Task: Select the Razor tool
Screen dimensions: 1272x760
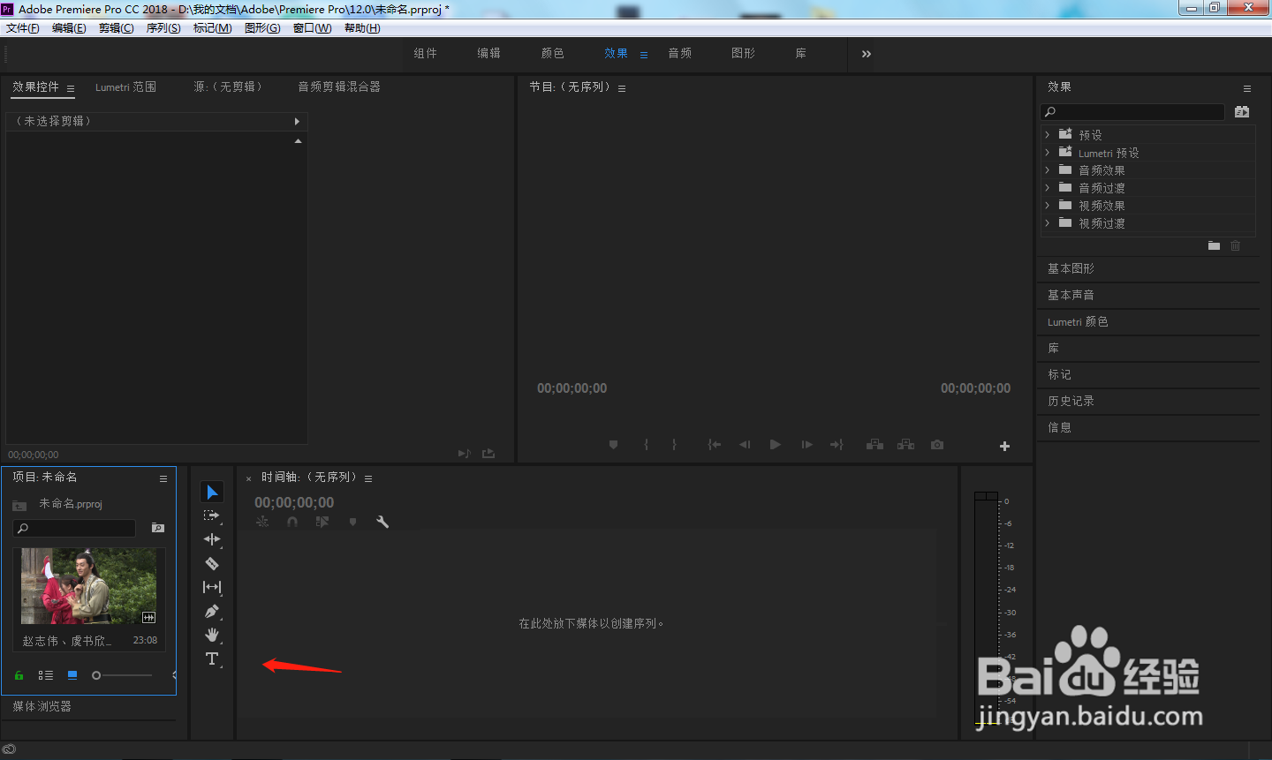Action: pyautogui.click(x=212, y=563)
